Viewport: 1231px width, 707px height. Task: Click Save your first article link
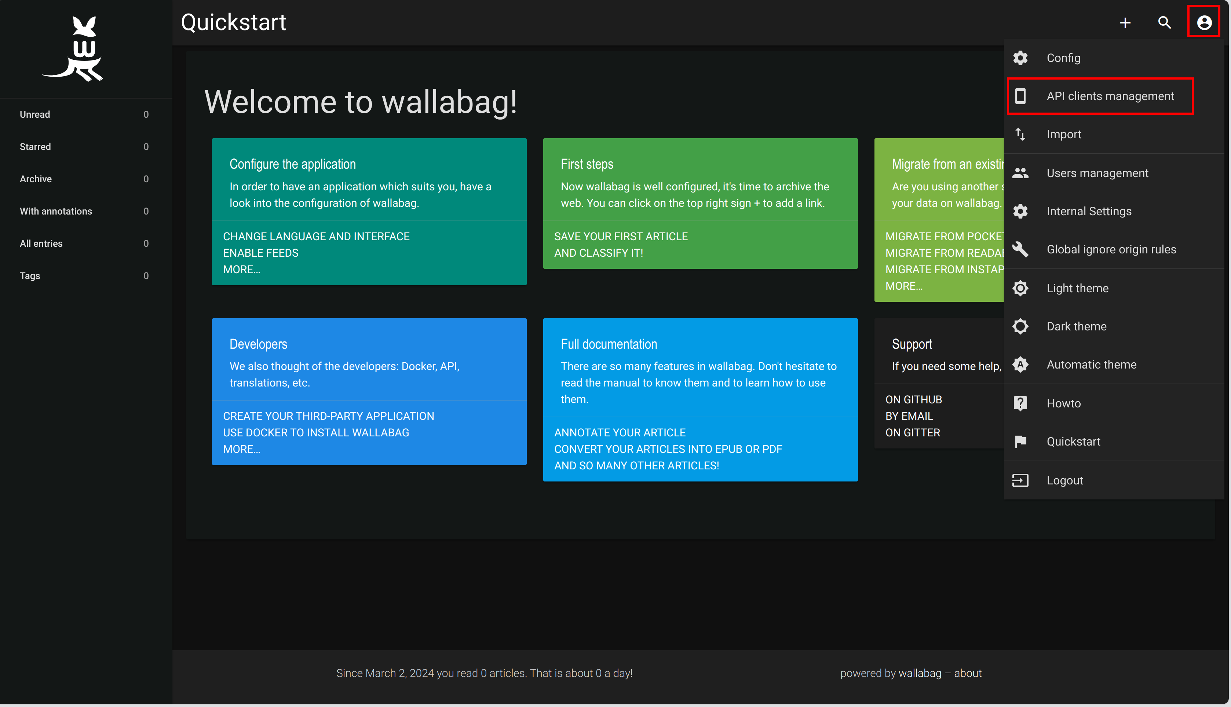tap(621, 237)
